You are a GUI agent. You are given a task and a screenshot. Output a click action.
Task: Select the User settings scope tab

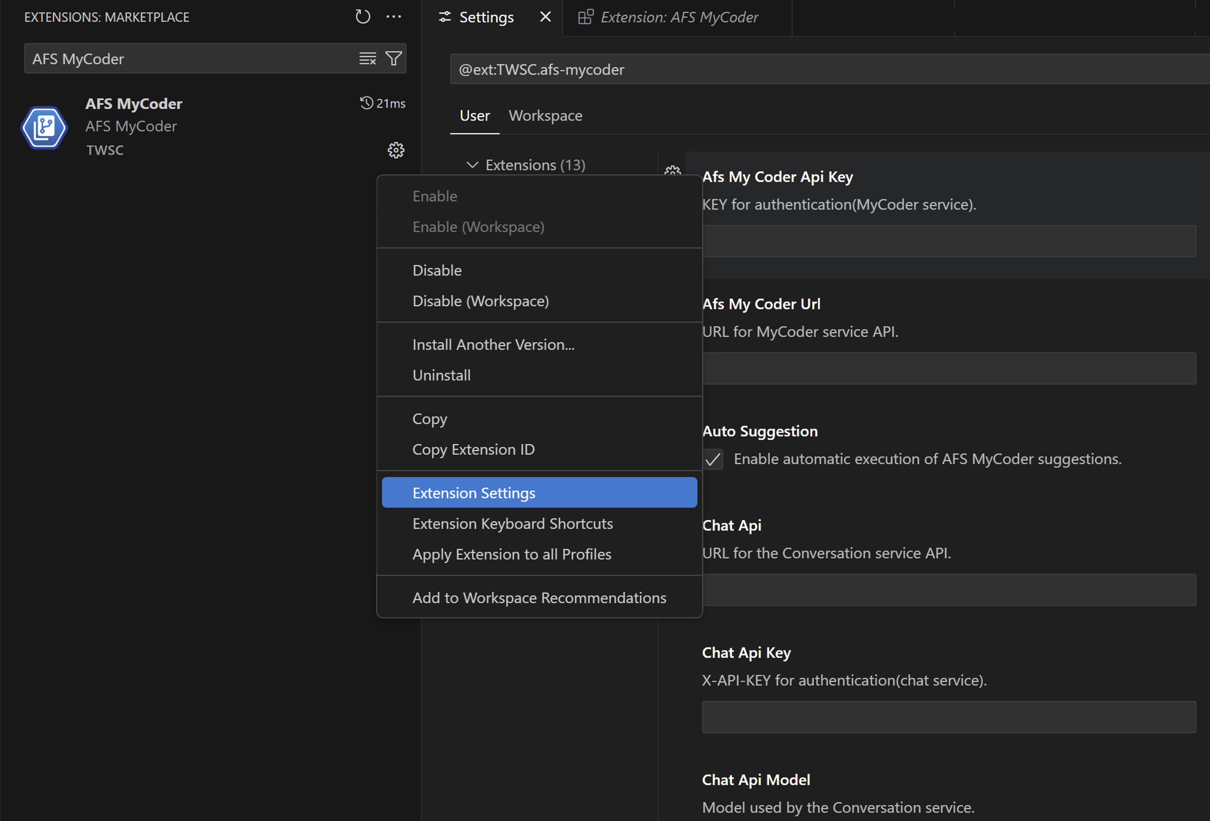click(475, 116)
